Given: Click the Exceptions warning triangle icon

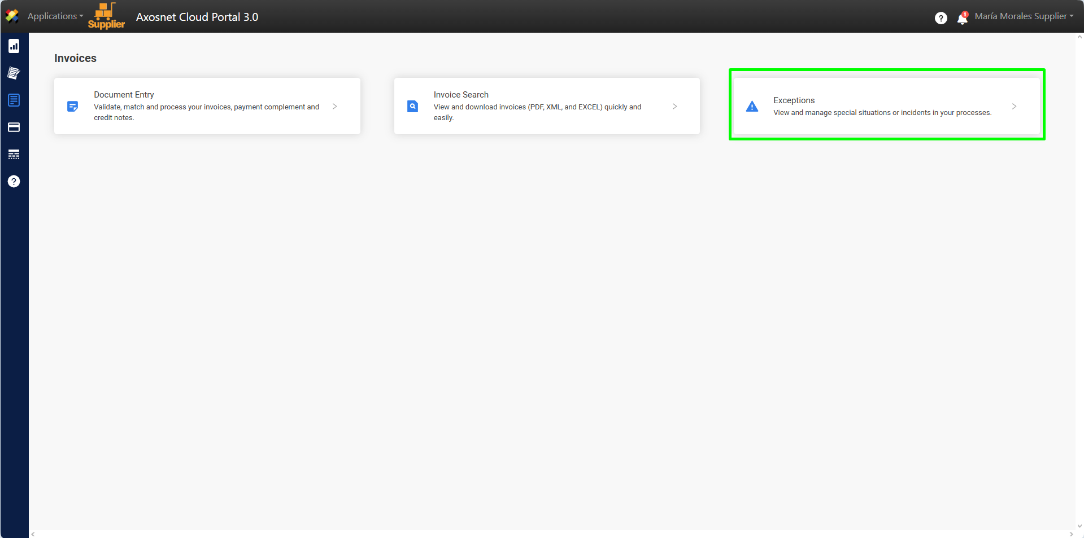Looking at the screenshot, I should pyautogui.click(x=752, y=107).
